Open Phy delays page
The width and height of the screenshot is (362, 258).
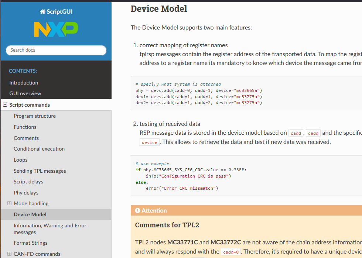tap(26, 193)
